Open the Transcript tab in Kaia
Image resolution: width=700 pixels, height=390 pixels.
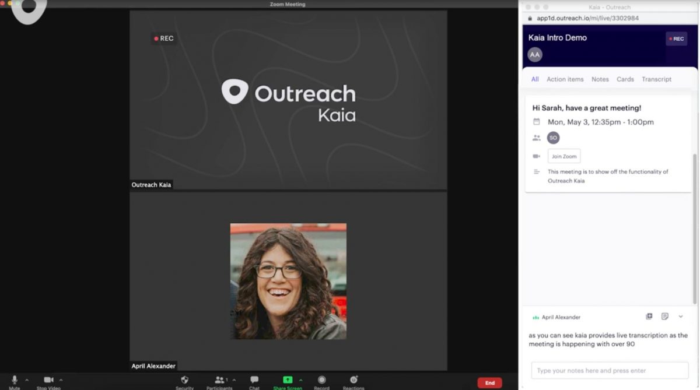656,79
